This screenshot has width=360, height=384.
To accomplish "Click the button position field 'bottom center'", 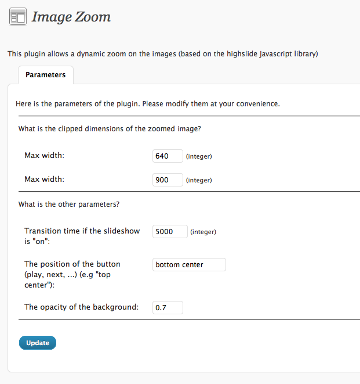I will (x=188, y=265).
